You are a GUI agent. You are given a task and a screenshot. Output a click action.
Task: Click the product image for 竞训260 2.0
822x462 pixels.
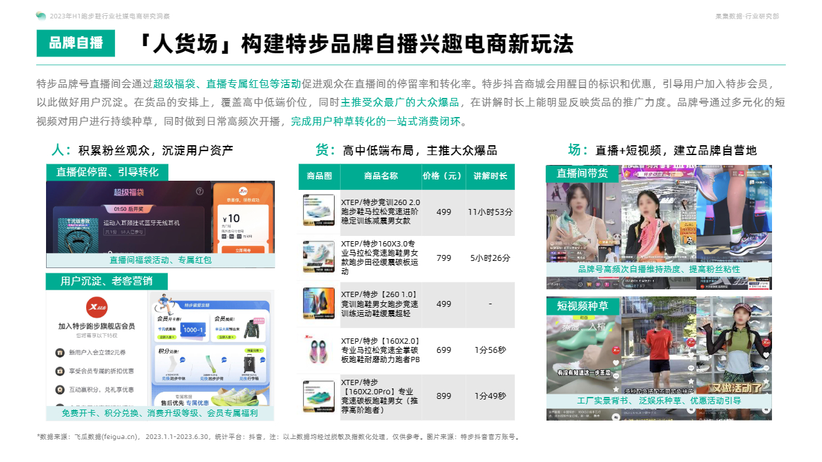(x=319, y=210)
